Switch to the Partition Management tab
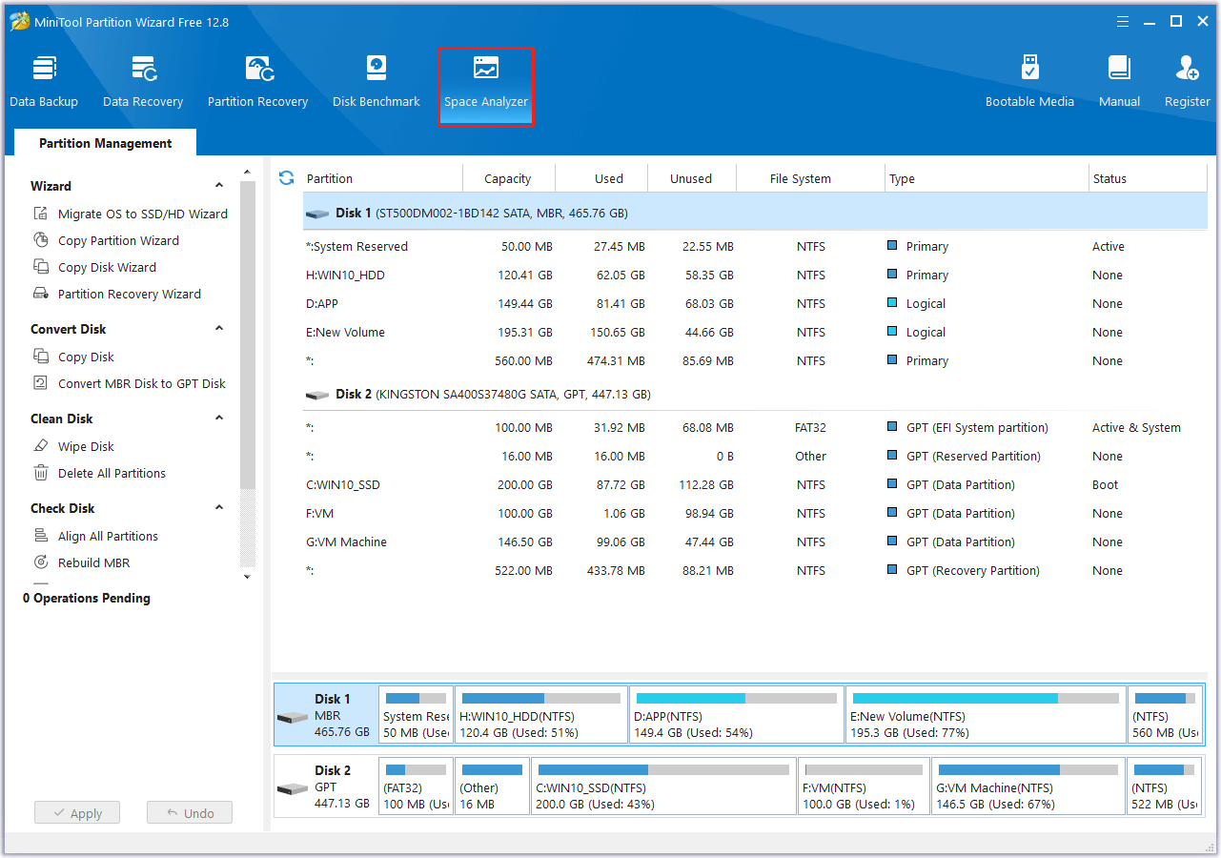The image size is (1221, 858). (105, 143)
